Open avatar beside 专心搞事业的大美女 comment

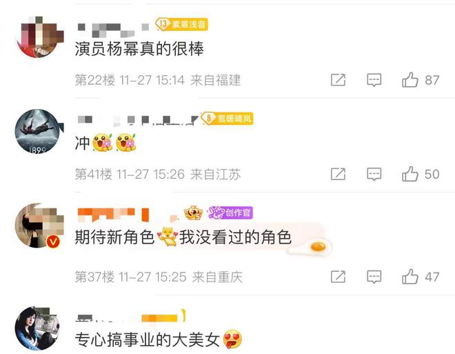click(37, 328)
